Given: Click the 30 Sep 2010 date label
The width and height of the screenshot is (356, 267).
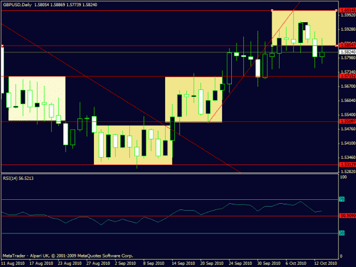Looking at the screenshot, I should 269,264.
